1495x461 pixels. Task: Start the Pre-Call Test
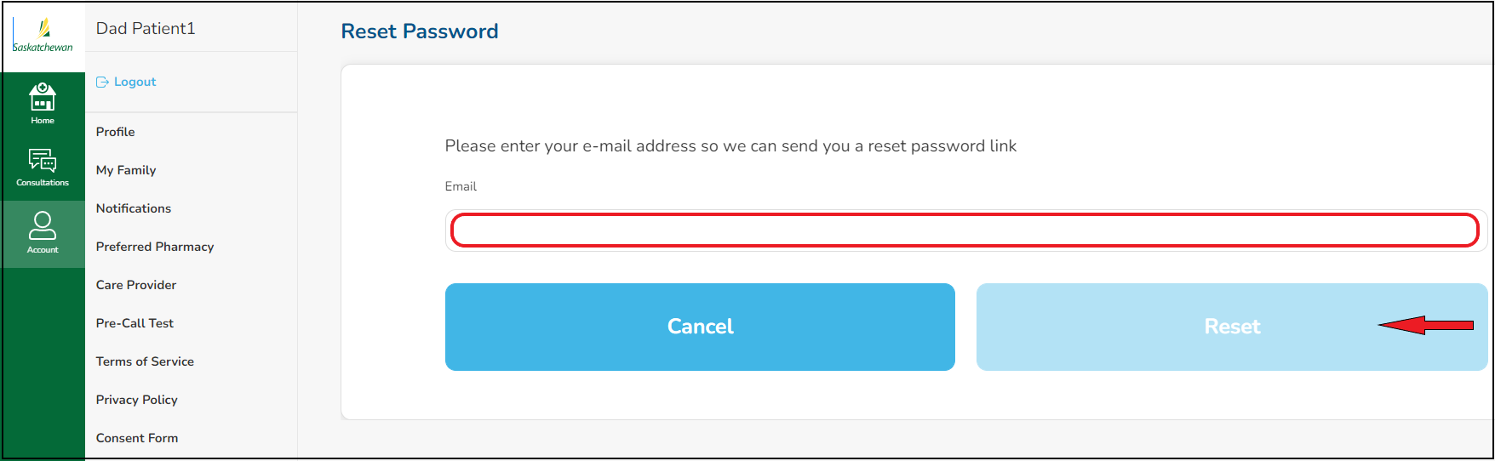[x=135, y=323]
